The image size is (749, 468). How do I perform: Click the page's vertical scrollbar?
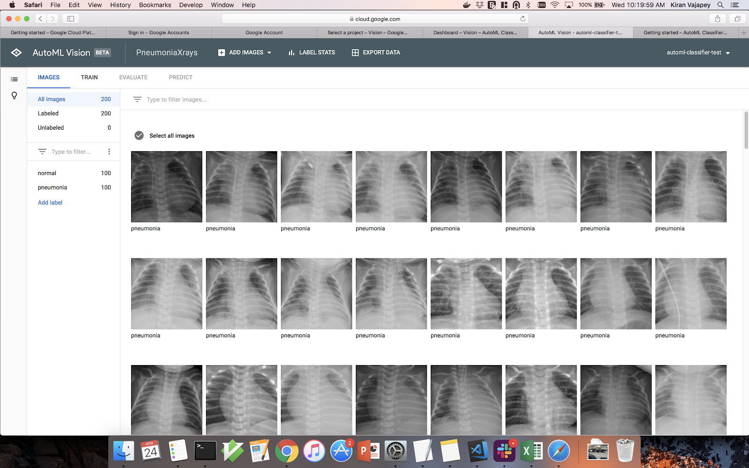tap(746, 131)
